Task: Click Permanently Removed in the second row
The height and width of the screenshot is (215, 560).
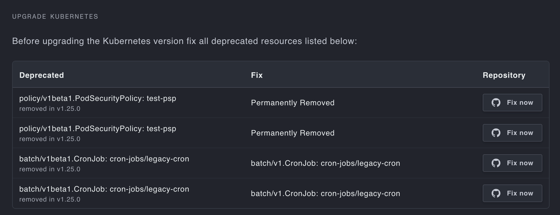Action: click(x=292, y=133)
